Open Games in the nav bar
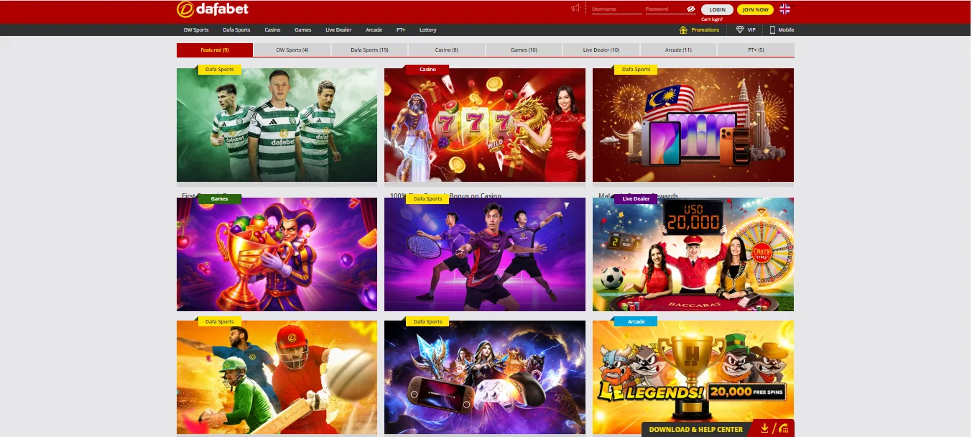The image size is (972, 437). click(303, 29)
